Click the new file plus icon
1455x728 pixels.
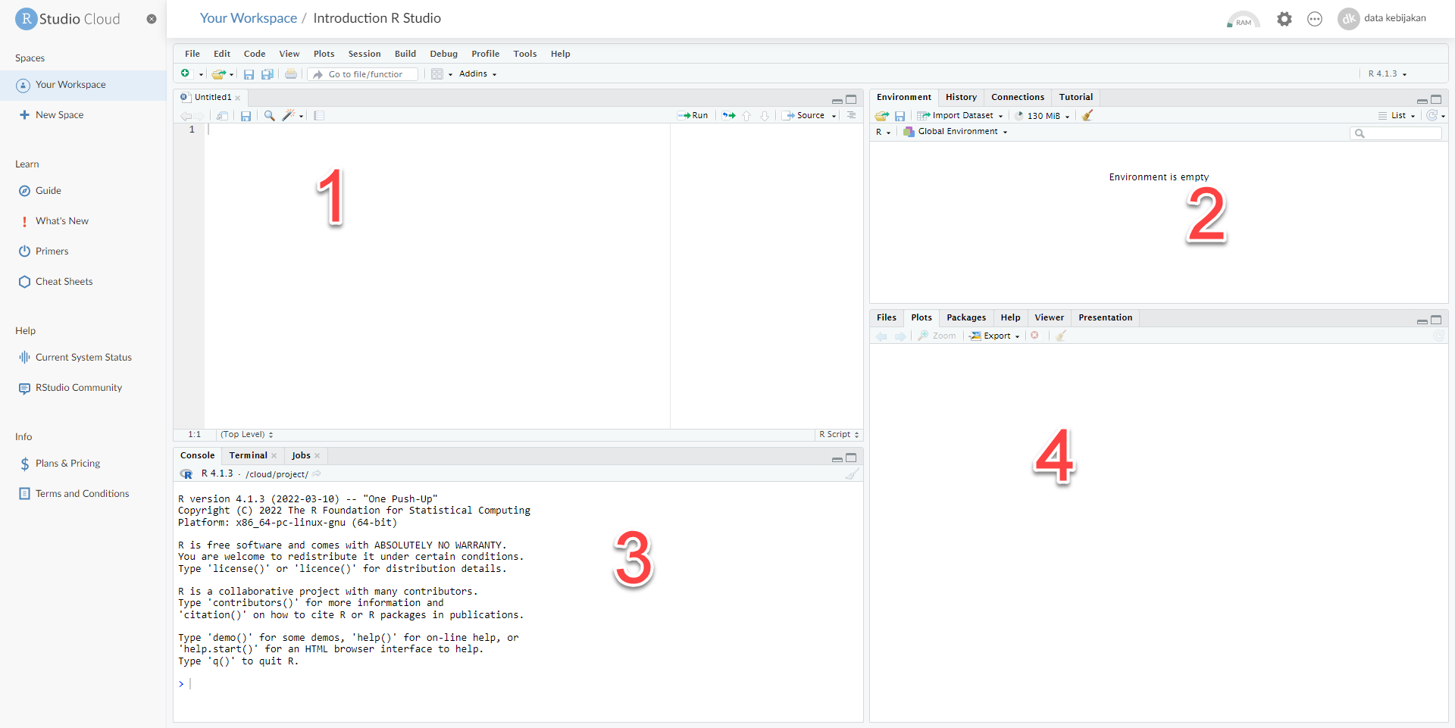click(185, 73)
